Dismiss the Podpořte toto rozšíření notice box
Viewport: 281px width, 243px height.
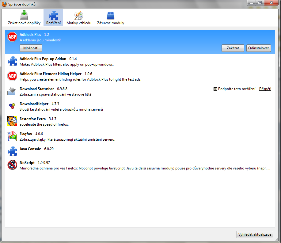point(215,89)
